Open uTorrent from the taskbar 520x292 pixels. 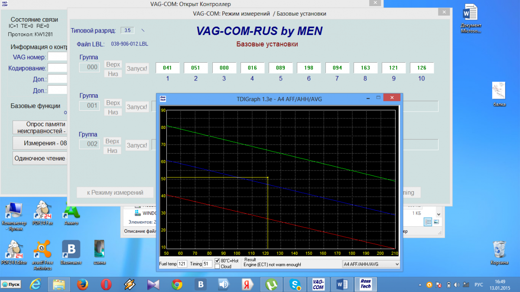coord(271,284)
